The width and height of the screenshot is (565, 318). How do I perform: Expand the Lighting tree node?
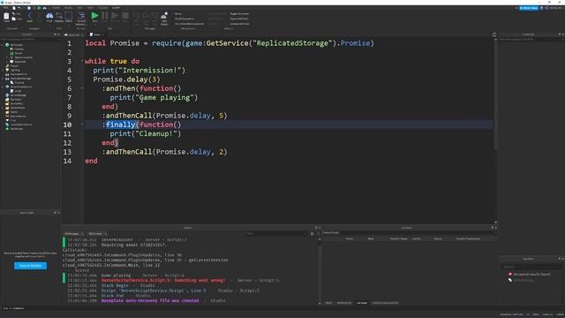[3, 70]
